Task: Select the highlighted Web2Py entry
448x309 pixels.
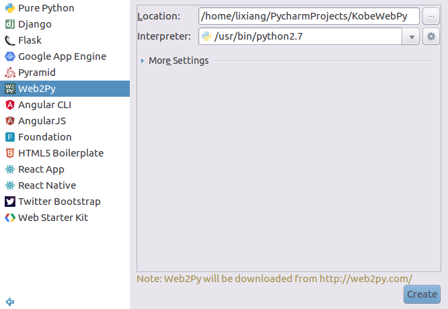Action: tap(65, 89)
